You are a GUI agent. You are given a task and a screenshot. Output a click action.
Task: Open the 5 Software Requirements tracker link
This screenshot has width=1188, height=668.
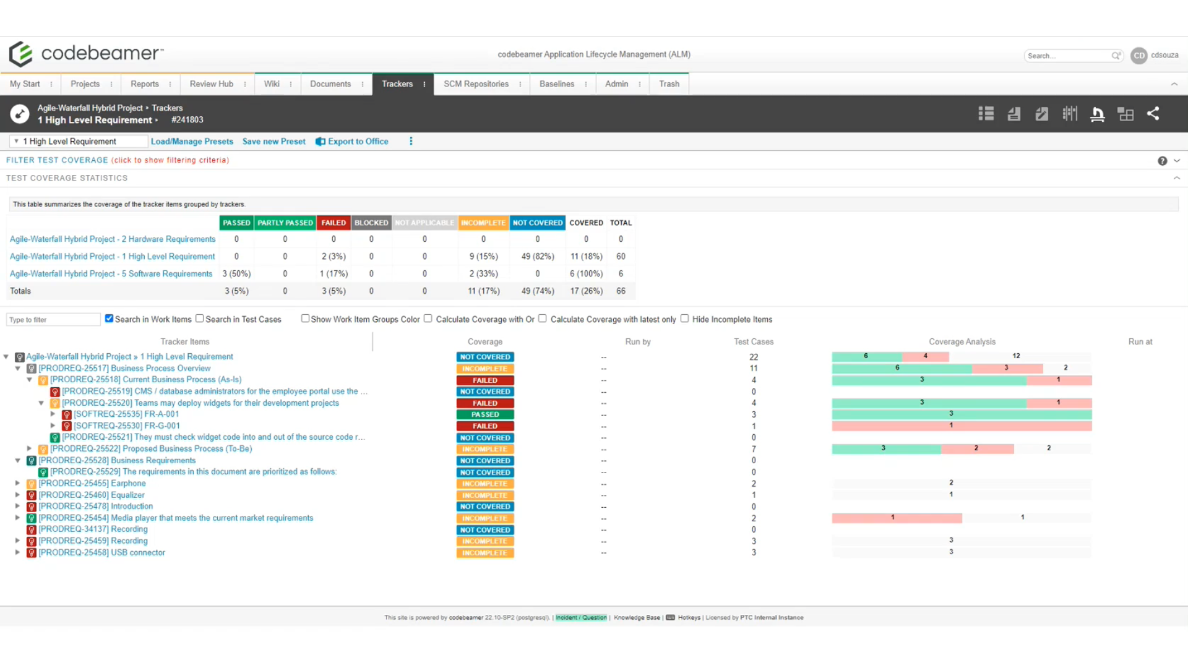[111, 274]
